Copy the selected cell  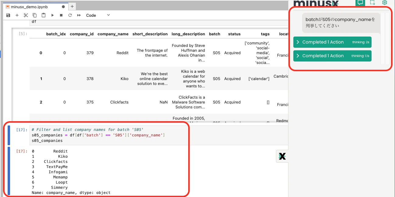[35, 15]
